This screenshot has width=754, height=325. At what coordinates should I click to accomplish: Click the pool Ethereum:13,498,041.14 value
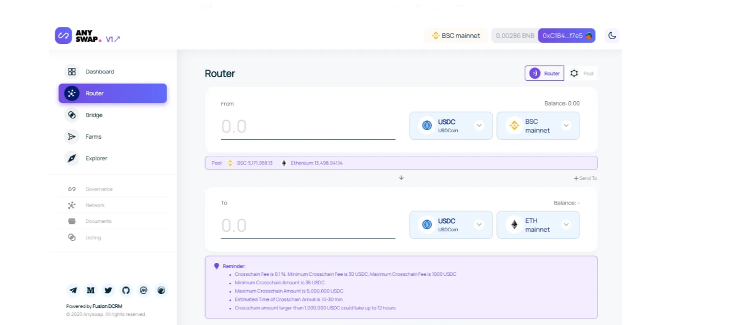pyautogui.click(x=316, y=163)
